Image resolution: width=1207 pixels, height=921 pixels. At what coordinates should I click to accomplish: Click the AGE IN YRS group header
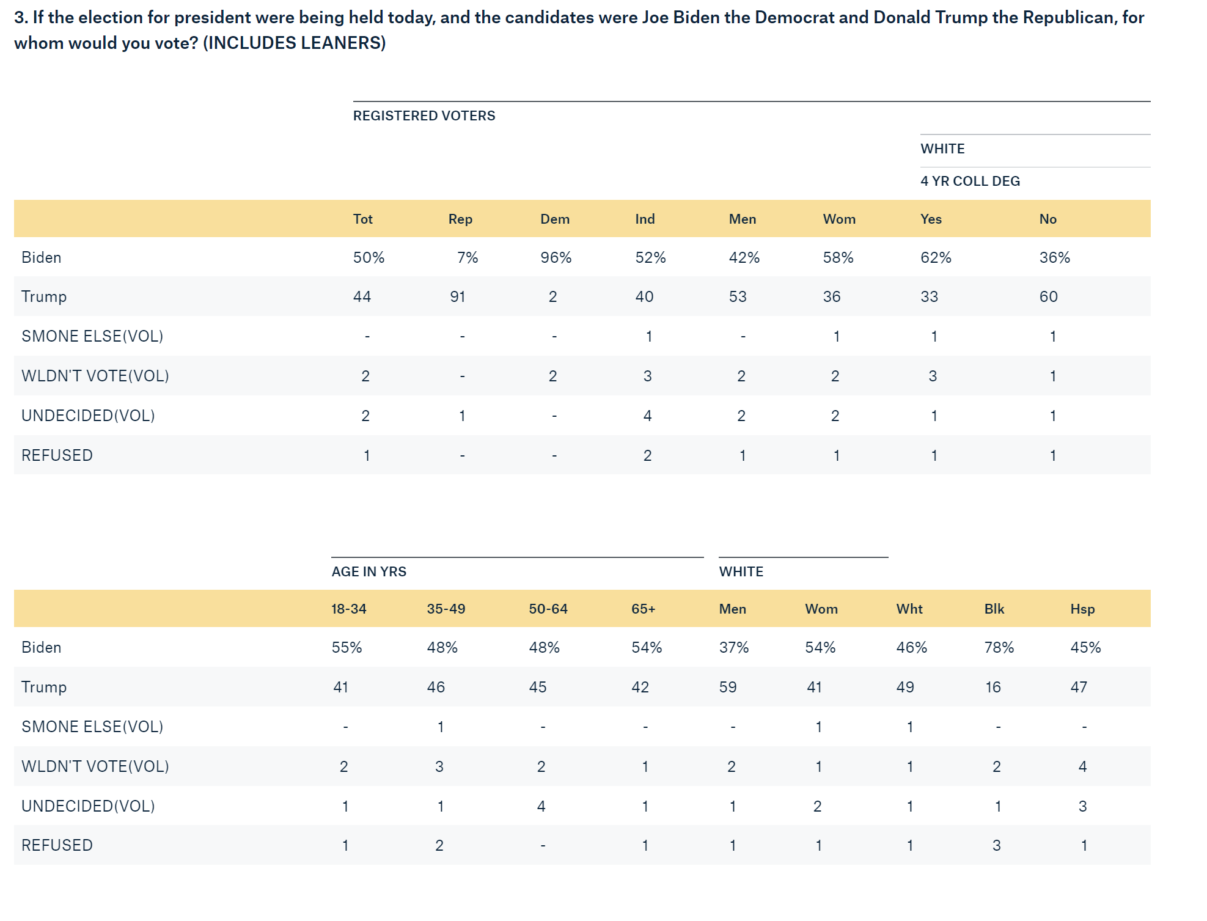tap(369, 571)
